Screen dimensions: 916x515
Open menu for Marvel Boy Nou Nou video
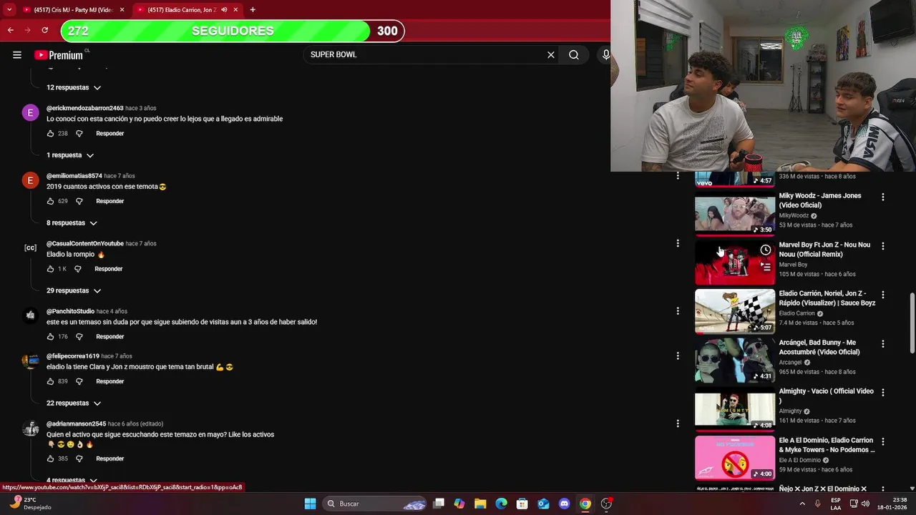pos(883,246)
